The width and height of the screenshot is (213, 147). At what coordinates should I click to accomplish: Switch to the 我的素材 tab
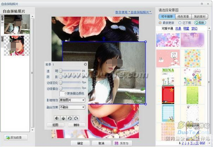(199, 17)
